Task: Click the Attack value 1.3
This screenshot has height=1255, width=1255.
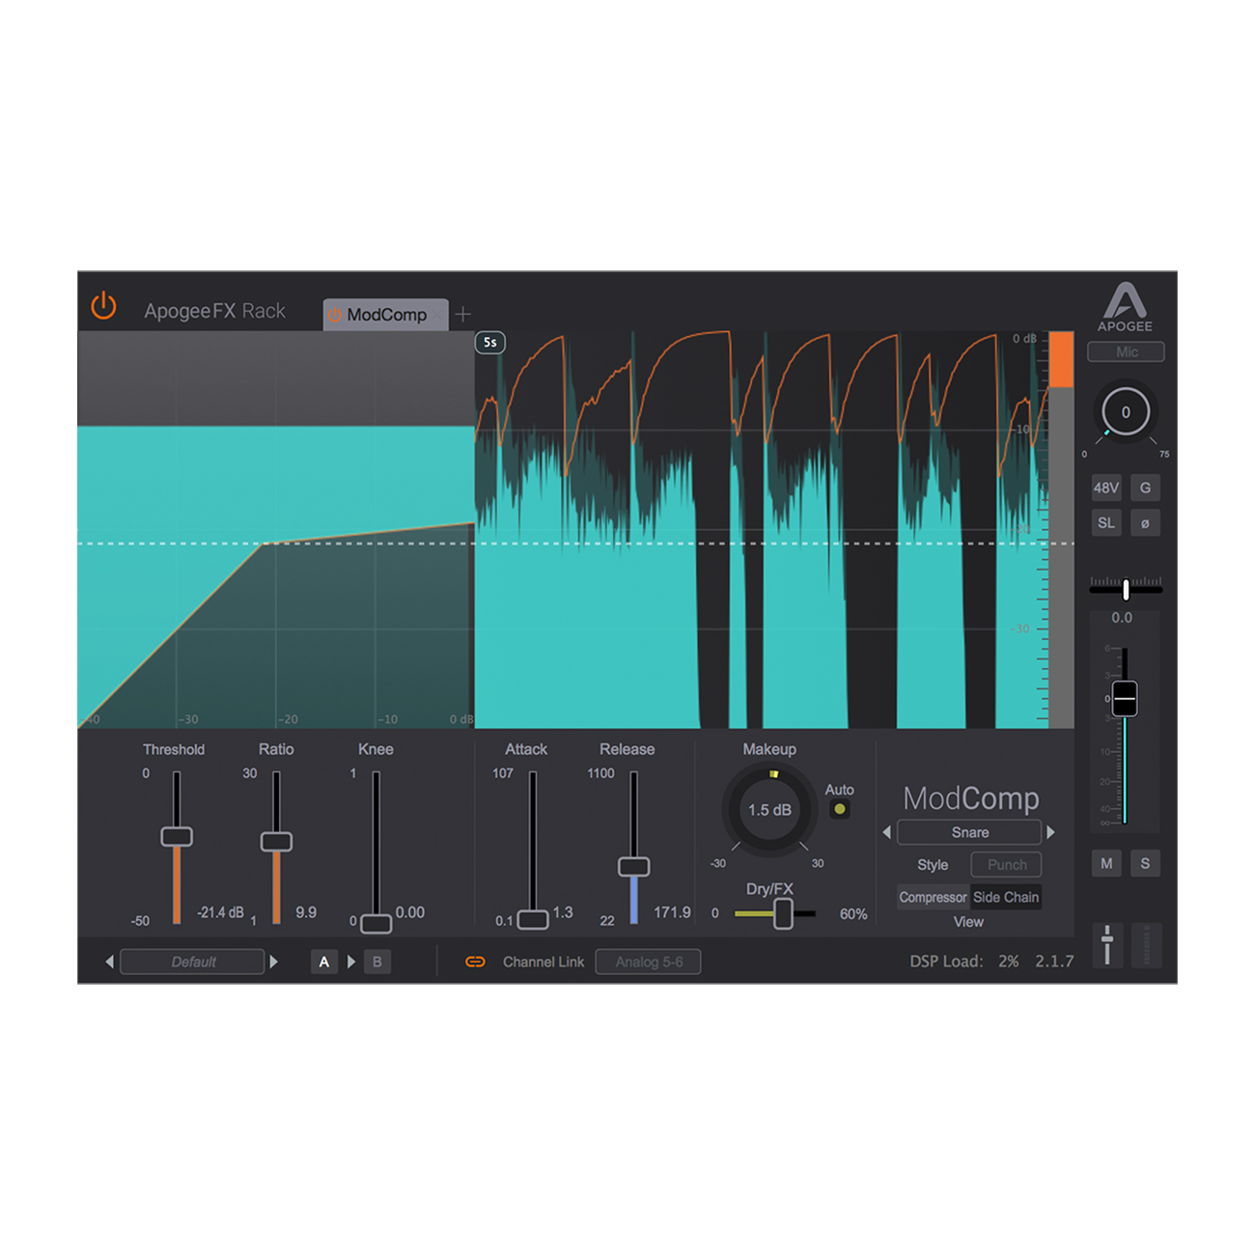Action: [563, 912]
